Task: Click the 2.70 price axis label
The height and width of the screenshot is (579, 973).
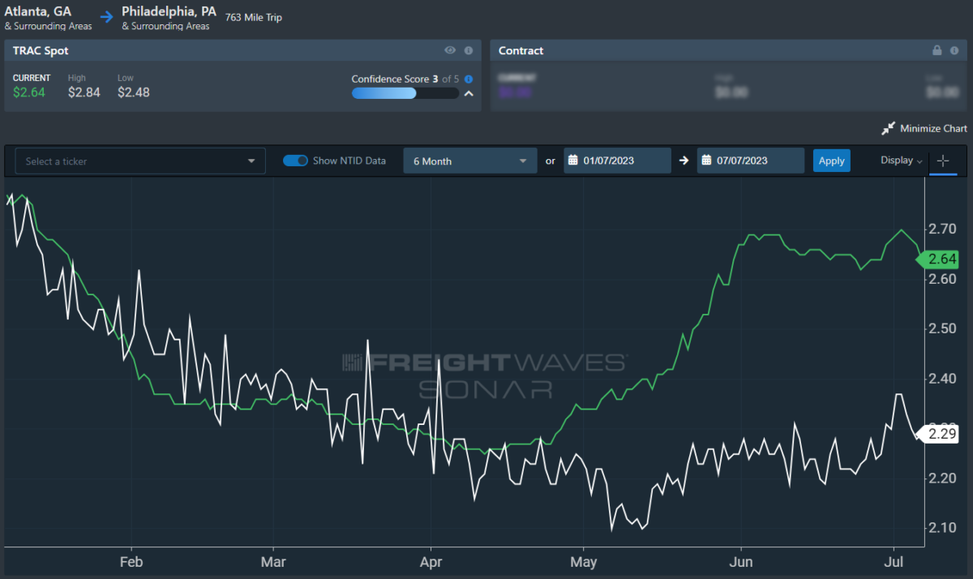Action: (x=943, y=229)
